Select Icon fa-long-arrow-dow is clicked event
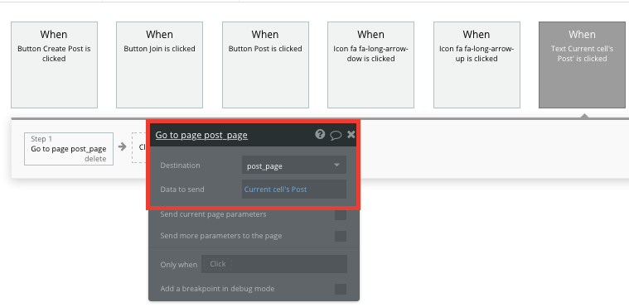629x307 pixels. (370, 65)
